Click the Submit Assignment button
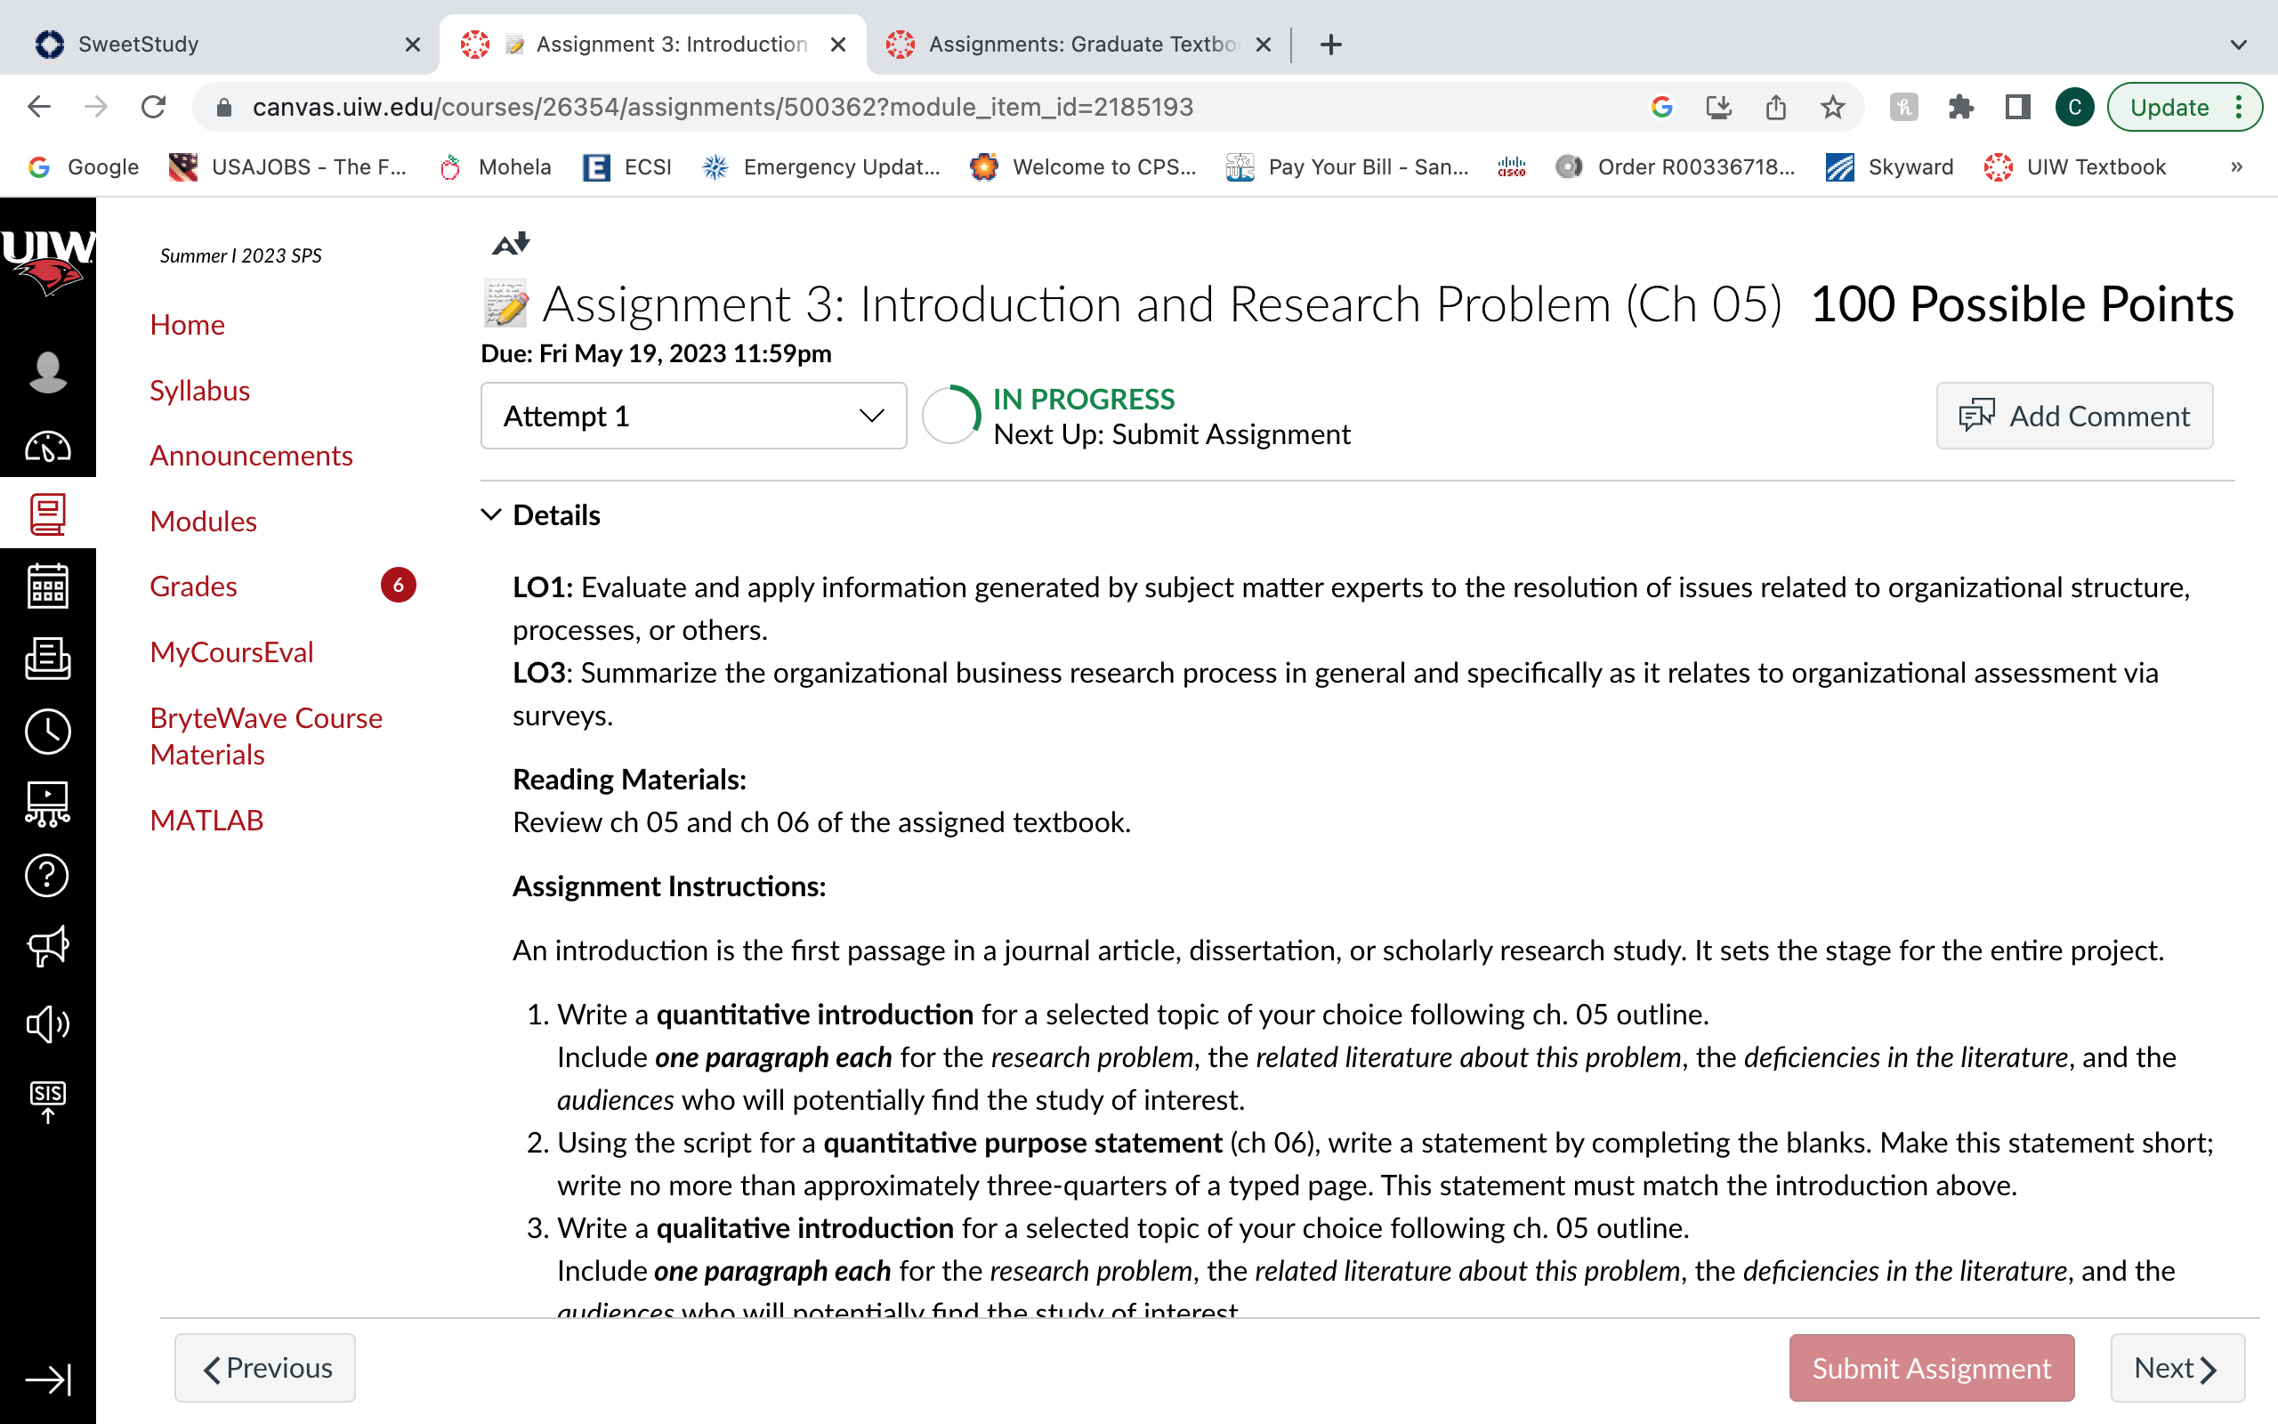Screen dimensions: 2278x1424 (1932, 1368)
